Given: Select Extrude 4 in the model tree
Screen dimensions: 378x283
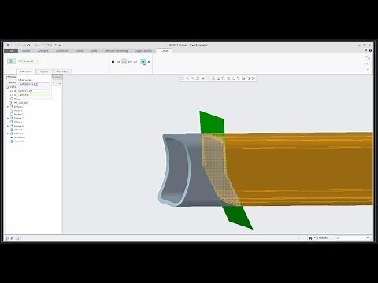Looking at the screenshot, I should 17,134.
